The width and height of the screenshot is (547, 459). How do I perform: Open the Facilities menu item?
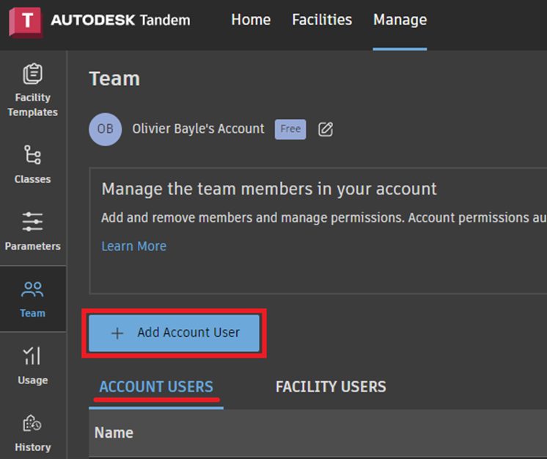pyautogui.click(x=322, y=20)
